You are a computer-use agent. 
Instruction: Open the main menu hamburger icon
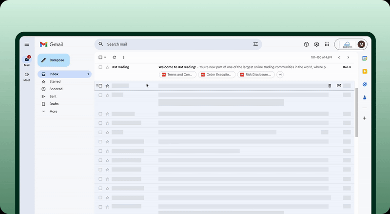click(x=27, y=44)
